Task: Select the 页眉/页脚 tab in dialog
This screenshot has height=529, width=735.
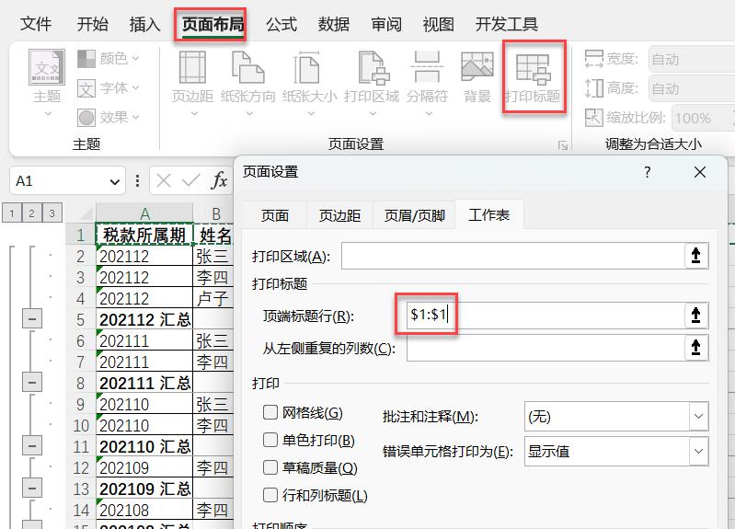Action: pyautogui.click(x=414, y=215)
